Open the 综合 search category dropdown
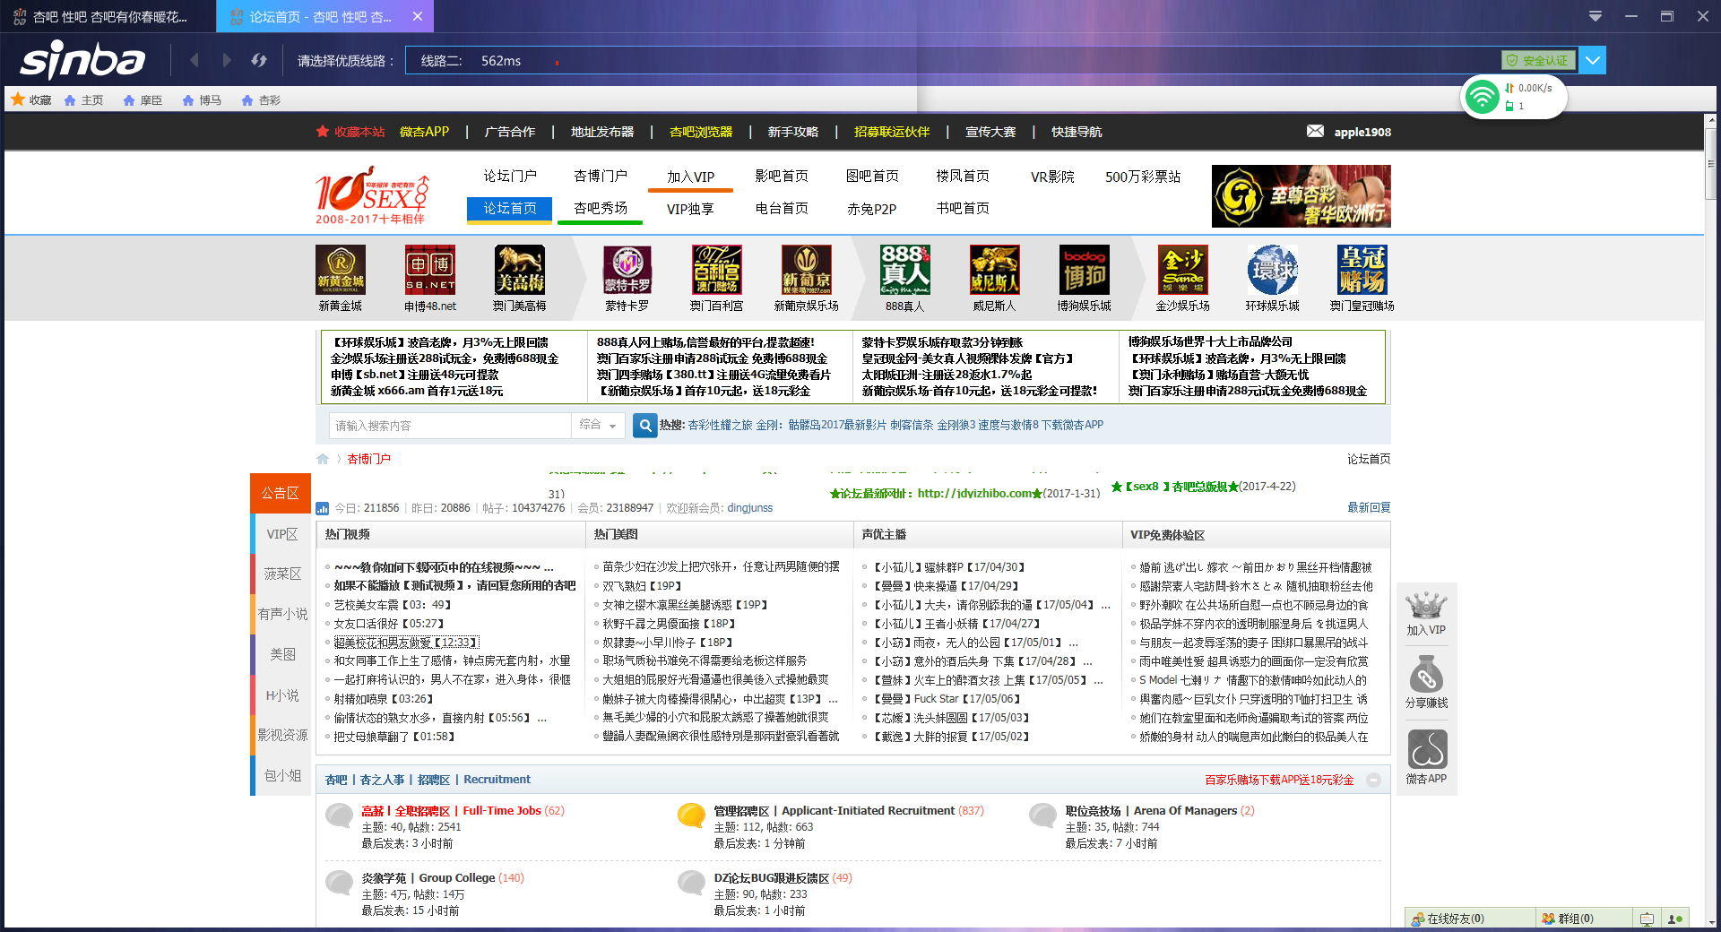 [598, 425]
